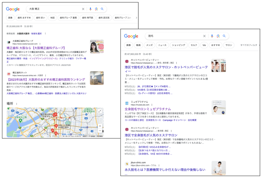
Task: Open 全身脱毛コース sitelink
Action: [x=153, y=120]
